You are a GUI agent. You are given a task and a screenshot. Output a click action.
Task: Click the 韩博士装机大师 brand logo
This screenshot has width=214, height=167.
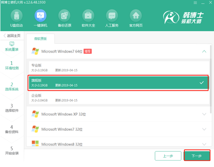pyautogui.click(x=183, y=17)
